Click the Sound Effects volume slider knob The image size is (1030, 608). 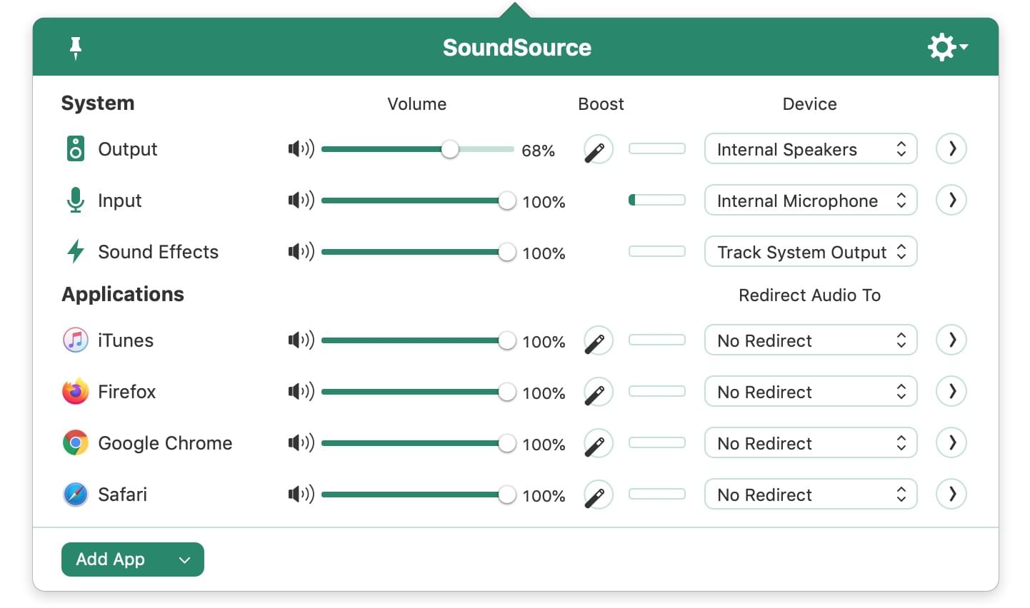(507, 252)
